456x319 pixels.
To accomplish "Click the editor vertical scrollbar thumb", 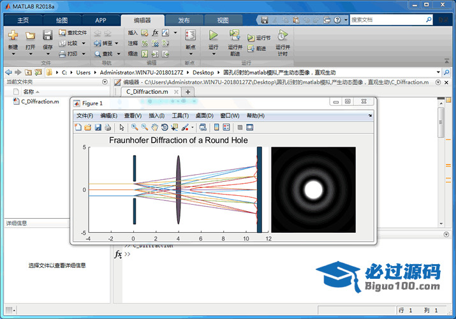I will (441, 122).
